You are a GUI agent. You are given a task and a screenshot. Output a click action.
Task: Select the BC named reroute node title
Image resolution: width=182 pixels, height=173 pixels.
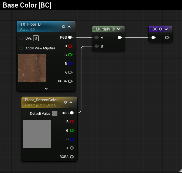[155, 29]
